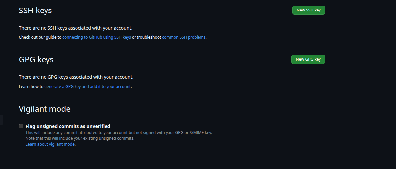Click the GPG or S/MIME key description line

tap(119, 133)
